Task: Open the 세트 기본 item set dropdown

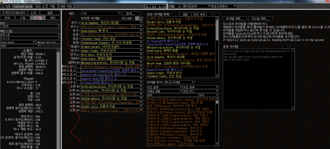Action: [101, 14]
